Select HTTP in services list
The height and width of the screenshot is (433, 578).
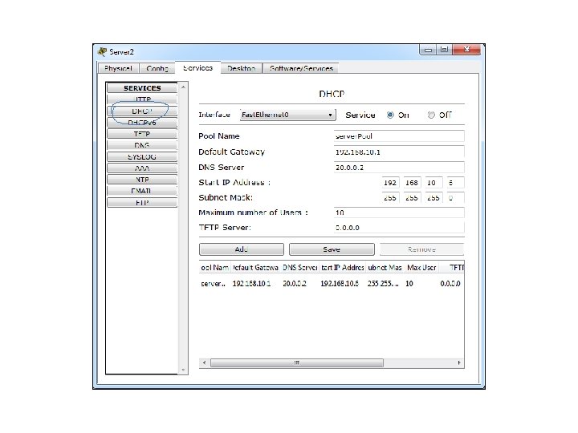coord(142,99)
